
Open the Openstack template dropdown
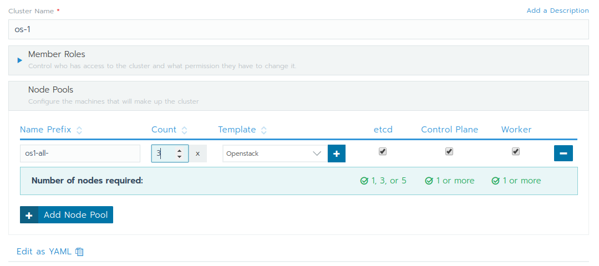point(275,154)
